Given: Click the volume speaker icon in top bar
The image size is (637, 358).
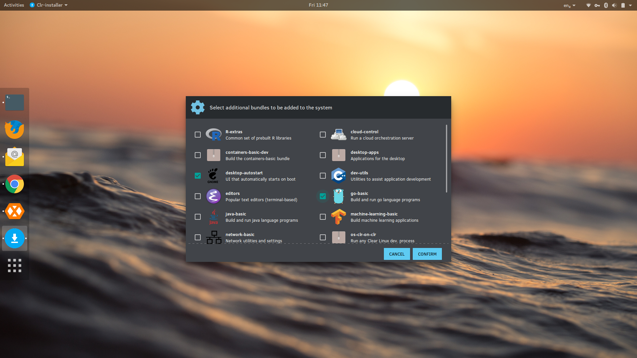Looking at the screenshot, I should [614, 5].
